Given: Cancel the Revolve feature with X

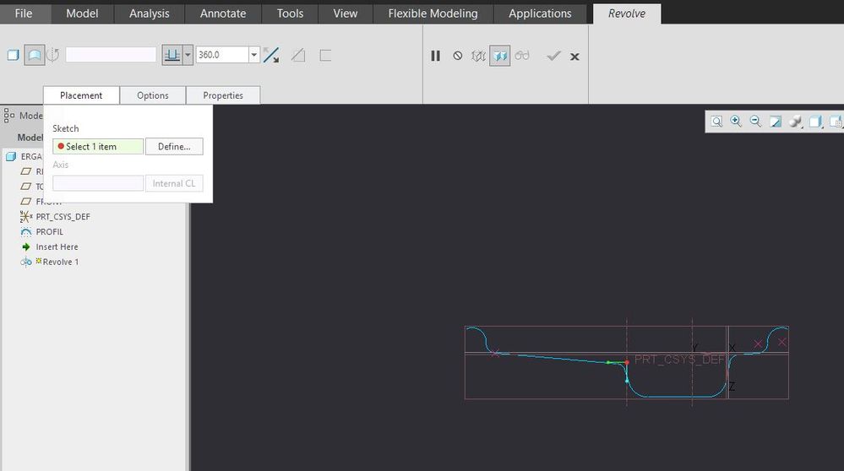Looking at the screenshot, I should coord(574,57).
